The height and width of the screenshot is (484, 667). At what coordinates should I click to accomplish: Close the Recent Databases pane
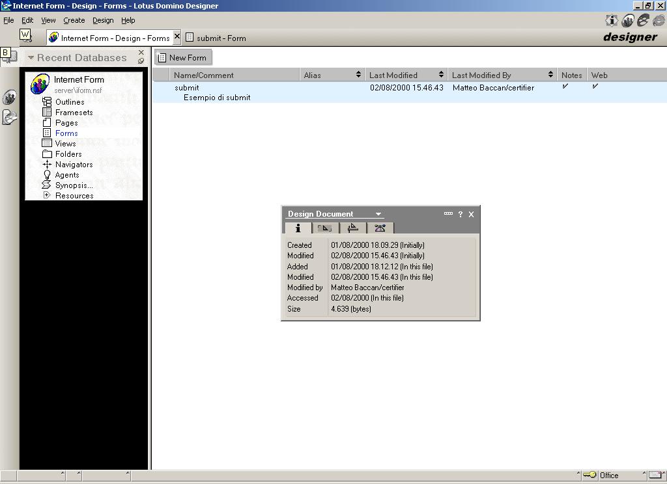point(141,52)
